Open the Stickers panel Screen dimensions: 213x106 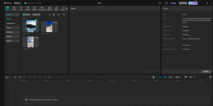[28, 8]
